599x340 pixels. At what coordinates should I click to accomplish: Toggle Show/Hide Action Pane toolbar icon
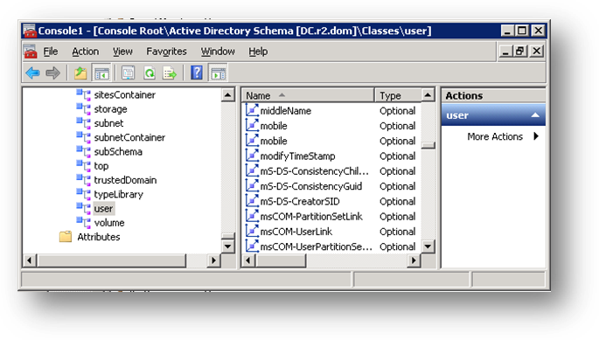218,73
